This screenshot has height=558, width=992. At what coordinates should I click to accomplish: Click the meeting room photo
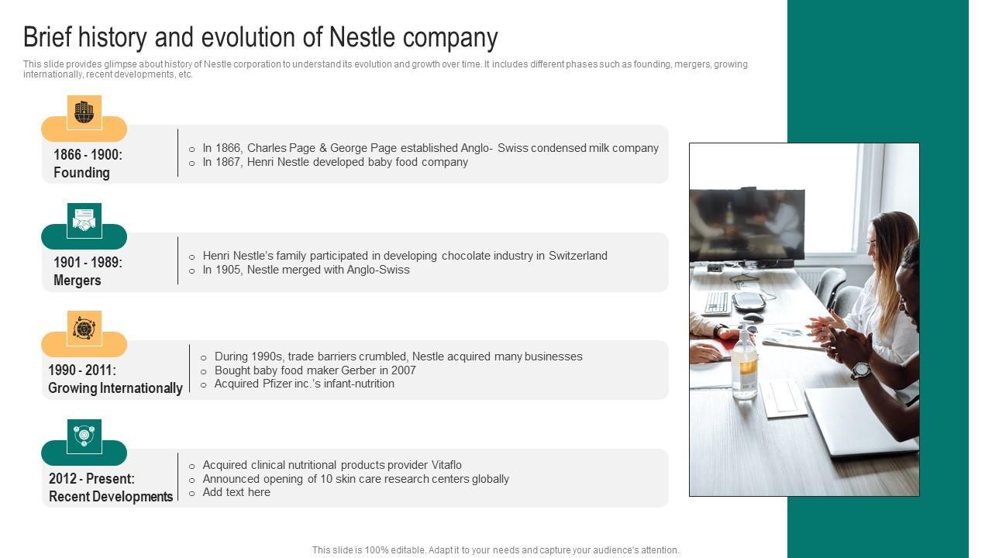(x=804, y=319)
